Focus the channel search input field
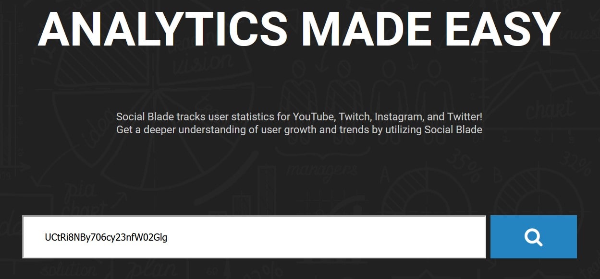This screenshot has height=279, width=600. coord(254,237)
